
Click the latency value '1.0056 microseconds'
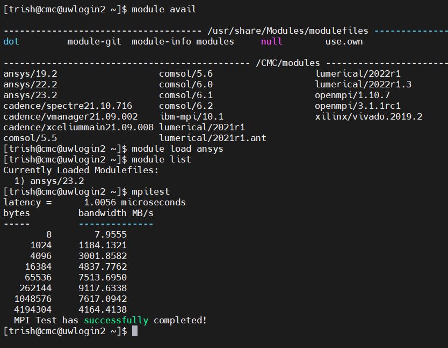click(x=135, y=202)
